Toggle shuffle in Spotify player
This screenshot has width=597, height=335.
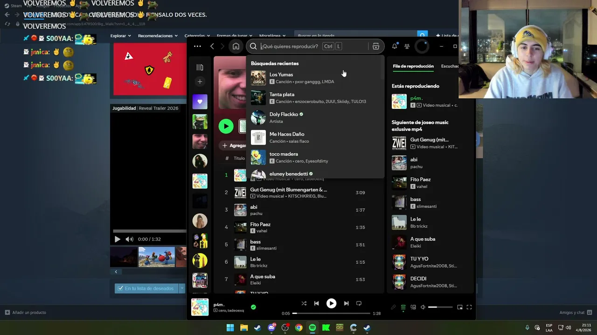[304, 303]
